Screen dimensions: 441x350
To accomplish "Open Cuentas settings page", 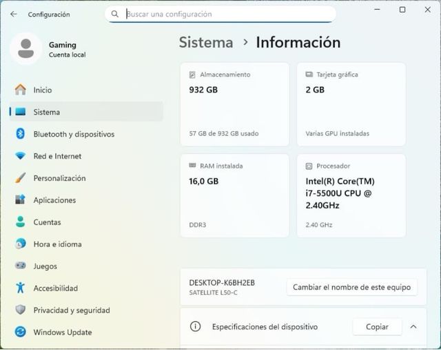I will click(x=86, y=222).
